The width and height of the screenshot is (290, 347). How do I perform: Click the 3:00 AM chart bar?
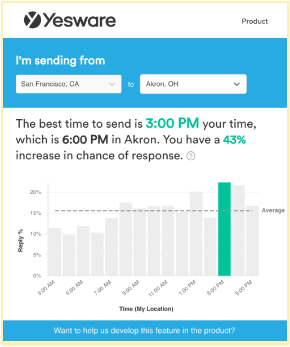point(55,252)
